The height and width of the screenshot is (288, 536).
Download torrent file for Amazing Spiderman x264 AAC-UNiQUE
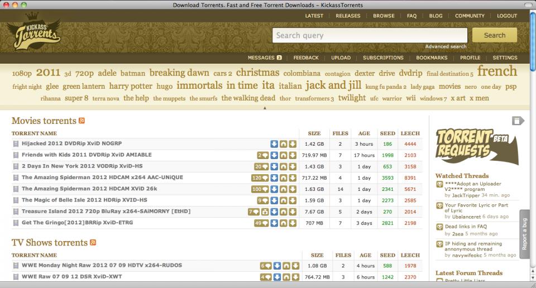pyautogui.click(x=293, y=178)
